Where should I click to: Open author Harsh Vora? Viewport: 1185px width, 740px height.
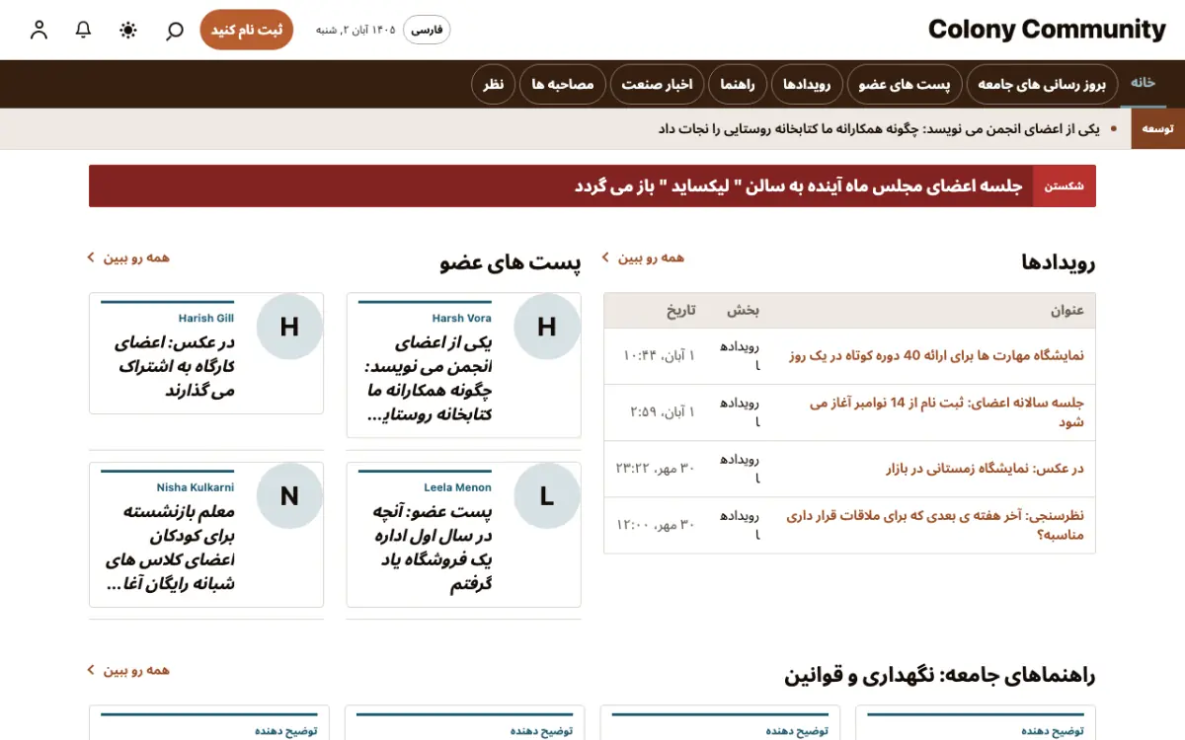tap(461, 318)
